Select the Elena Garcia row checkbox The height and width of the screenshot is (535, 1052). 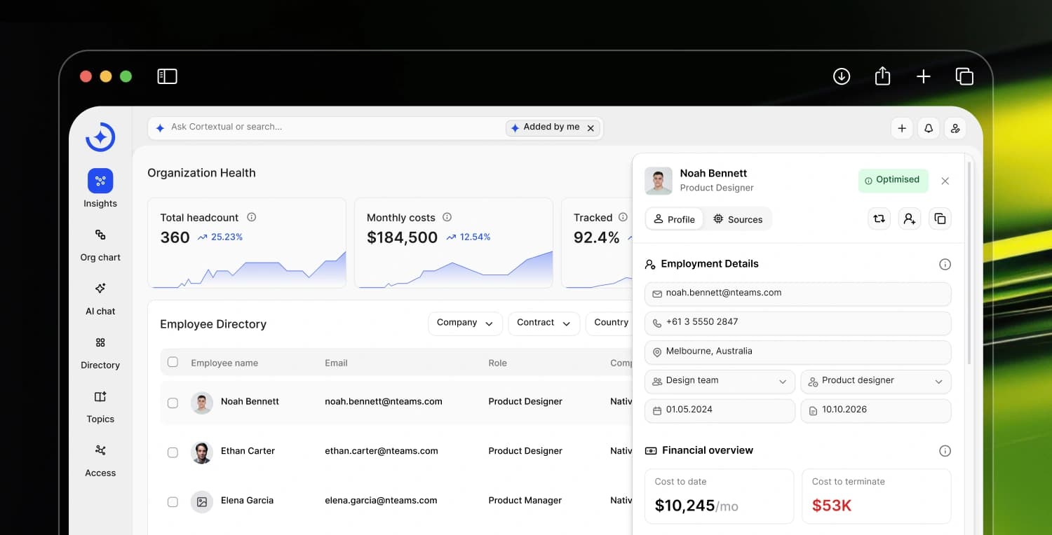(173, 501)
